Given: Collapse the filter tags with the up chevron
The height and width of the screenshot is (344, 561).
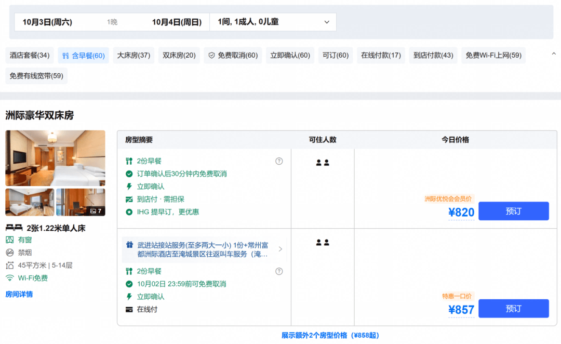Looking at the screenshot, I should 554,54.
